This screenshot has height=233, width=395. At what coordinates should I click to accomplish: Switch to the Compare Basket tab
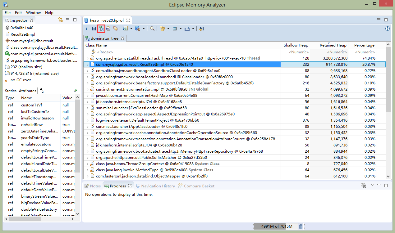point(196,186)
